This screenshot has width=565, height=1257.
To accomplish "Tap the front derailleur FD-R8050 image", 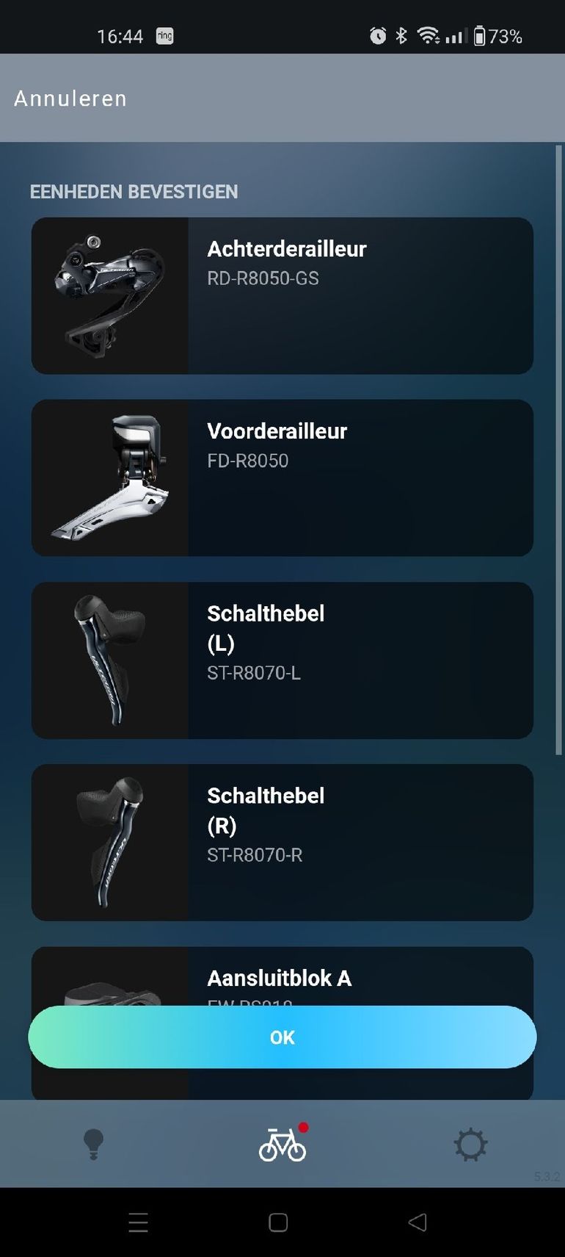I will pyautogui.click(x=110, y=478).
